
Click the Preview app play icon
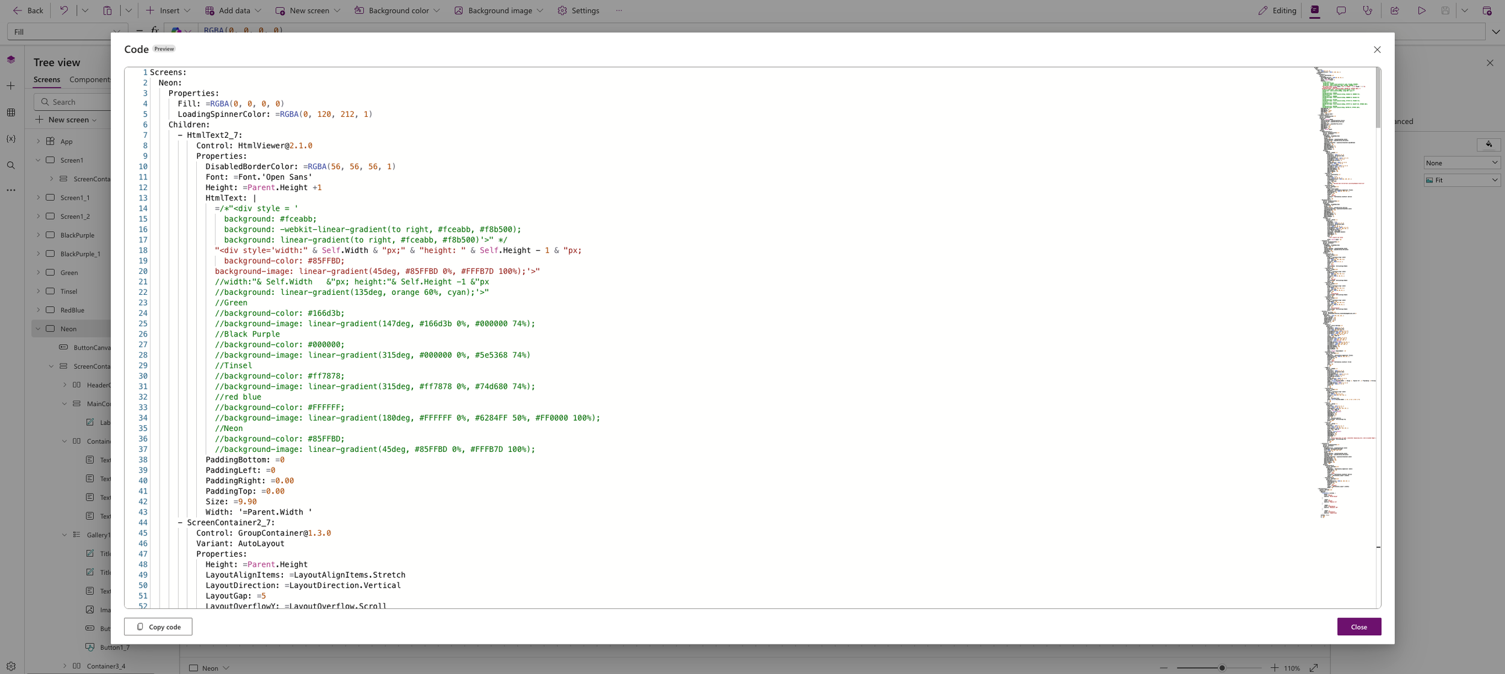coord(1421,10)
